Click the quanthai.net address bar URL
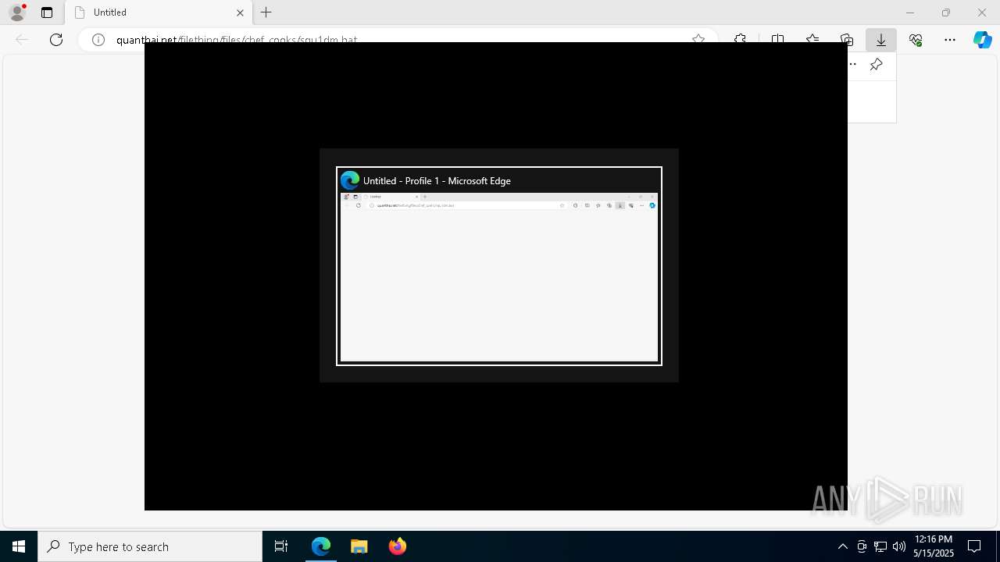 [x=237, y=40]
